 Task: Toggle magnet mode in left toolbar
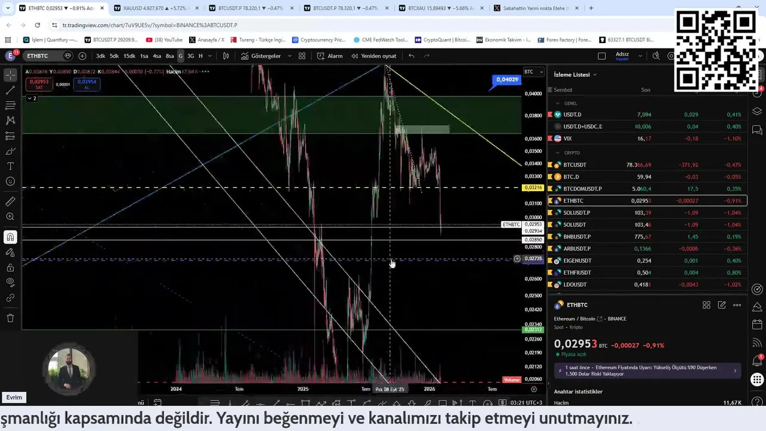coord(10,237)
